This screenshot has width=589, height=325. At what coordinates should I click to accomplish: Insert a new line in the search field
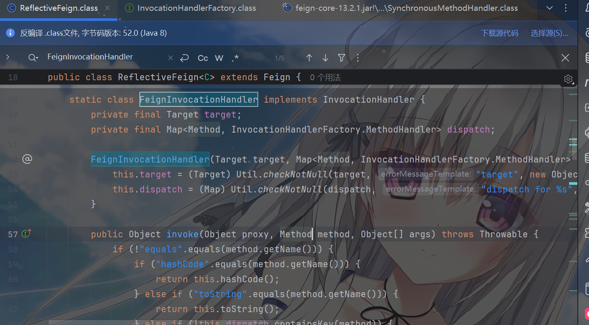(185, 58)
